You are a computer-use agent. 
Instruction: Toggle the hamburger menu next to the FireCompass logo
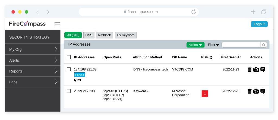57,24
